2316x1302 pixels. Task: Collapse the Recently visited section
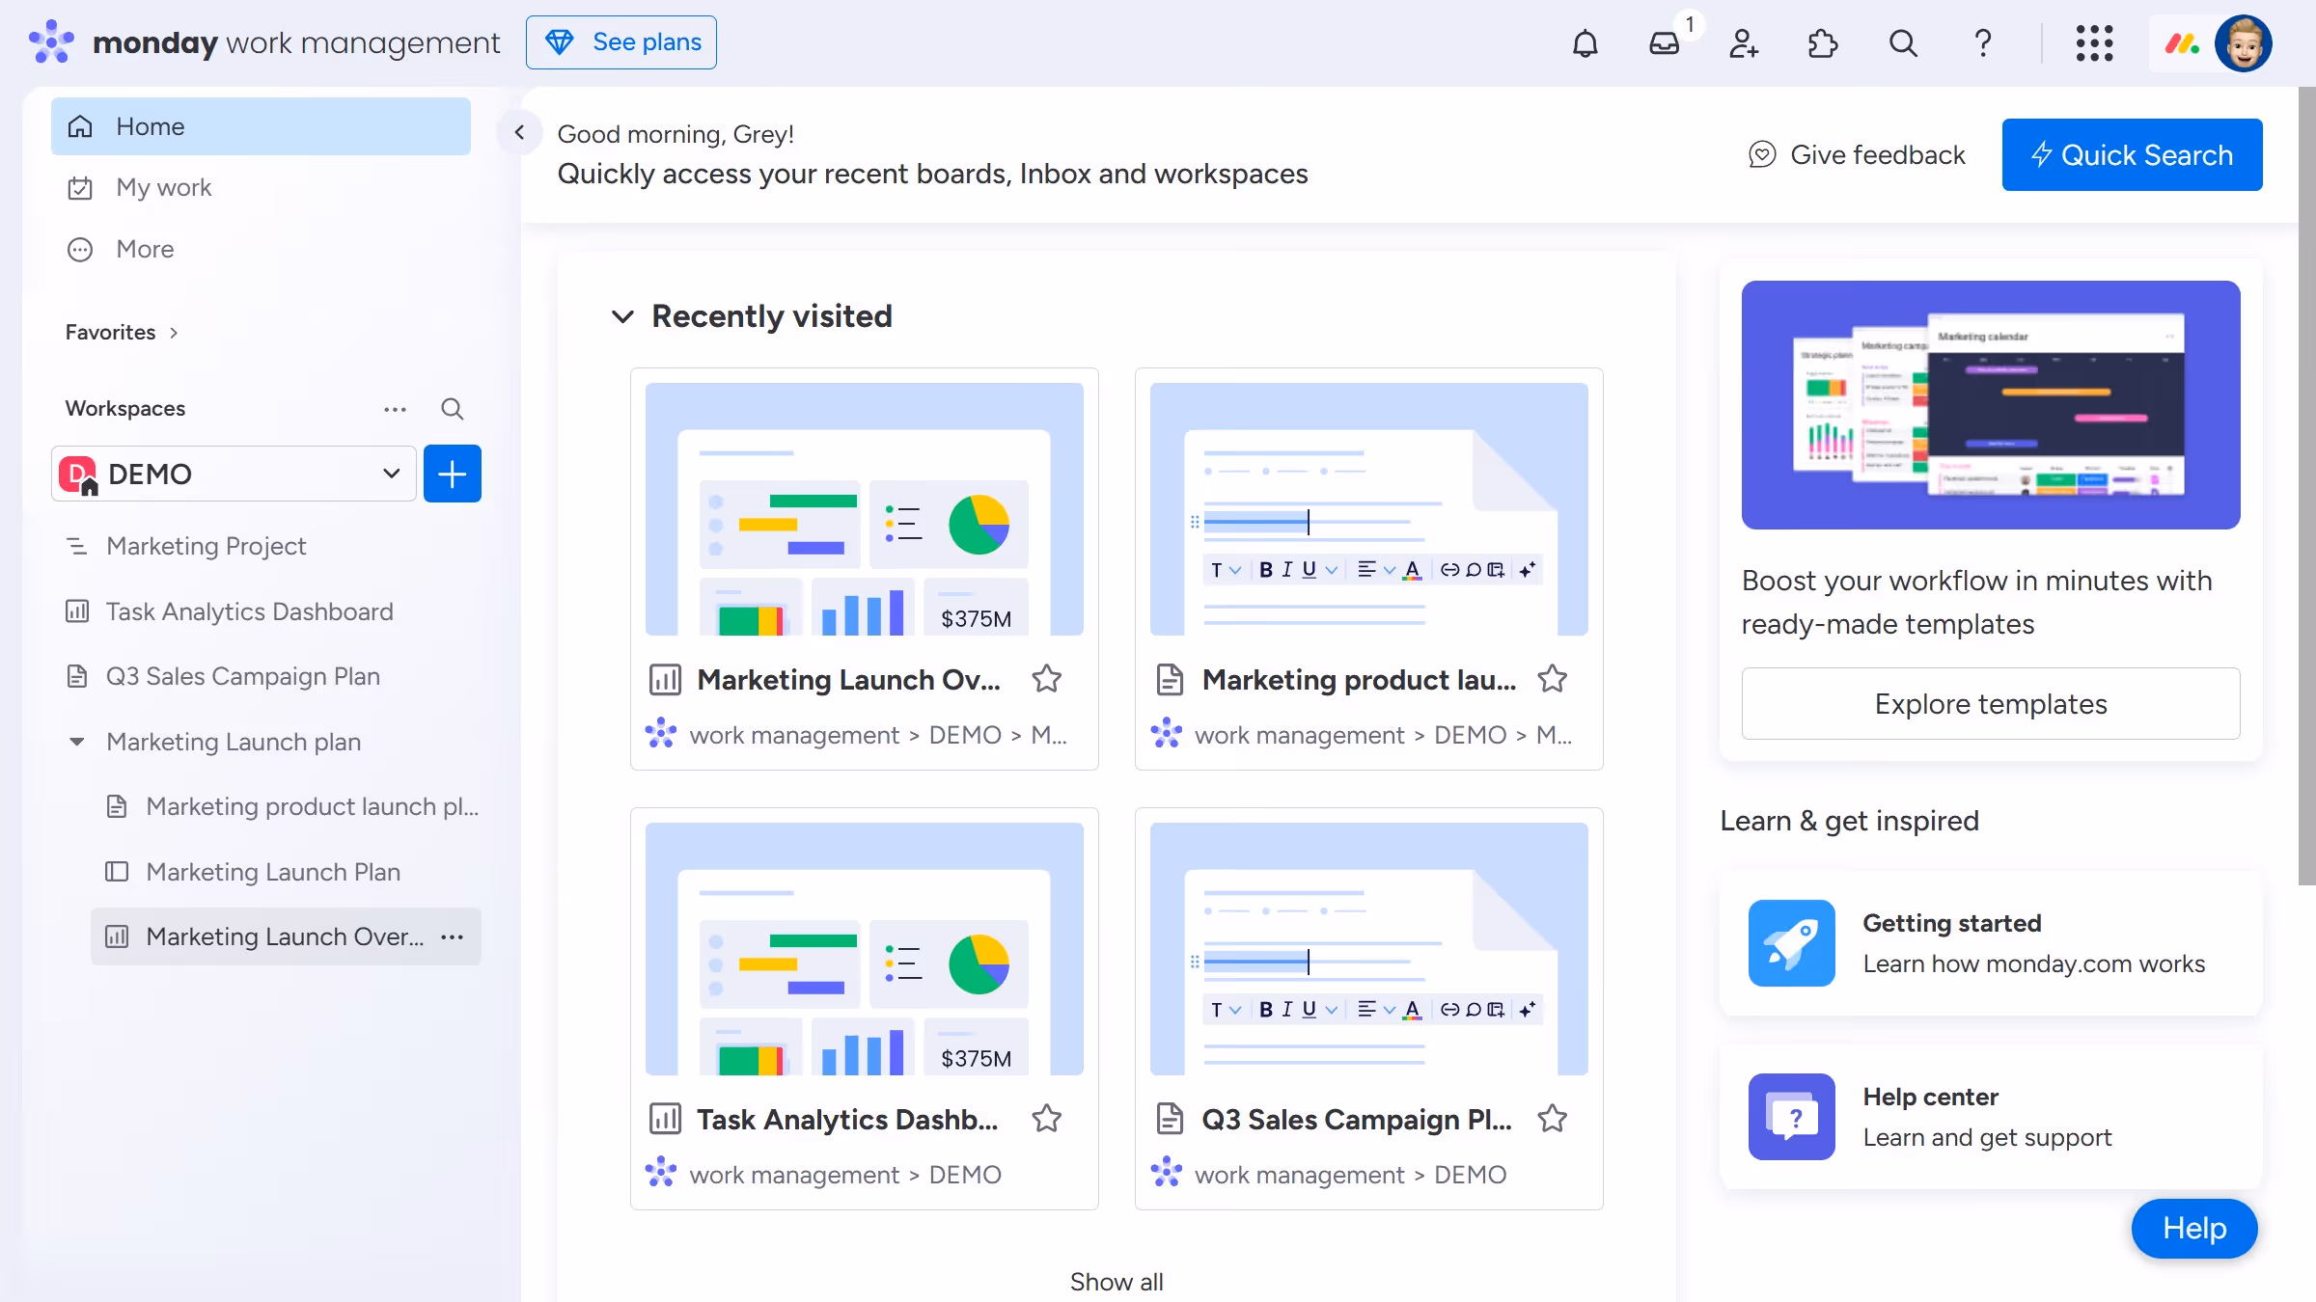(623, 316)
